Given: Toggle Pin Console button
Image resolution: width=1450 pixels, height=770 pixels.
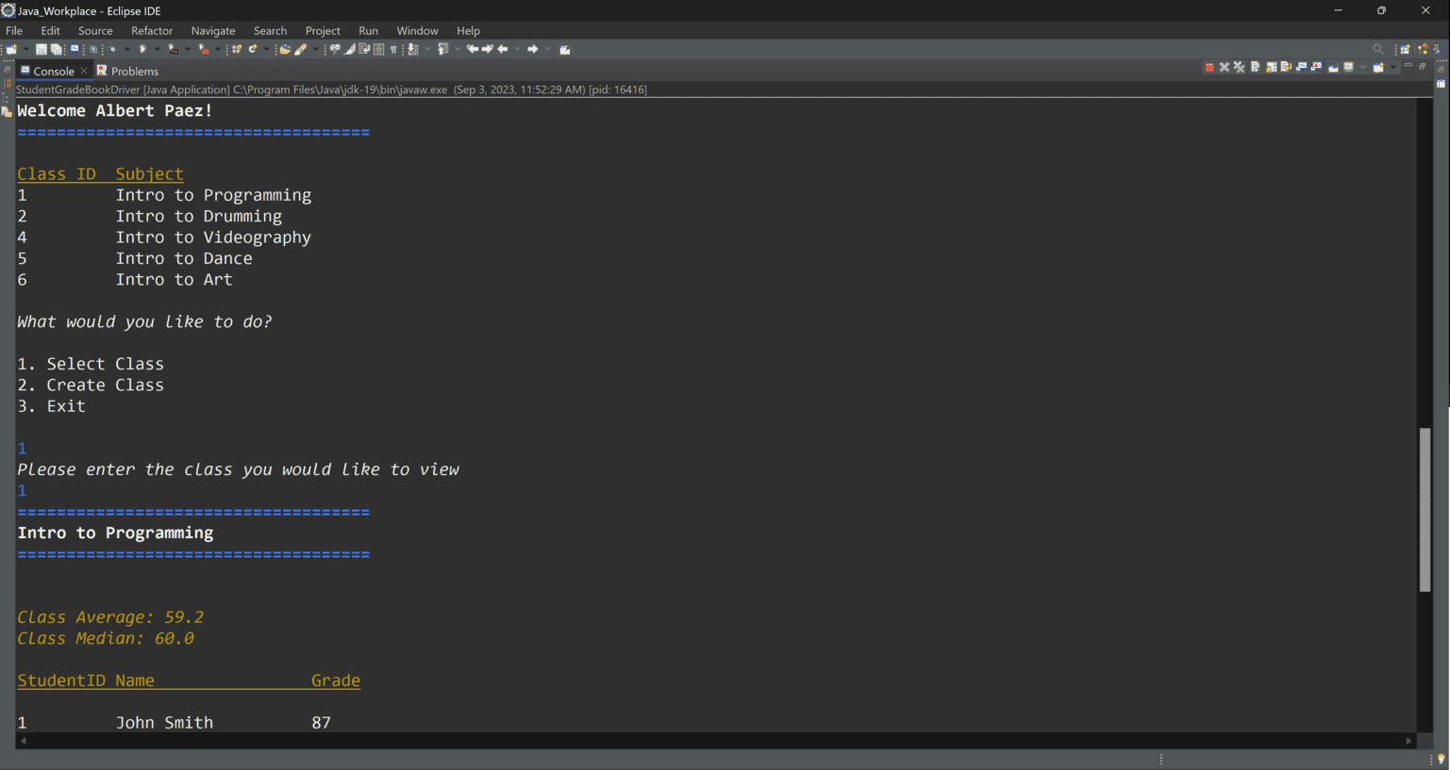Looking at the screenshot, I should (x=1333, y=67).
